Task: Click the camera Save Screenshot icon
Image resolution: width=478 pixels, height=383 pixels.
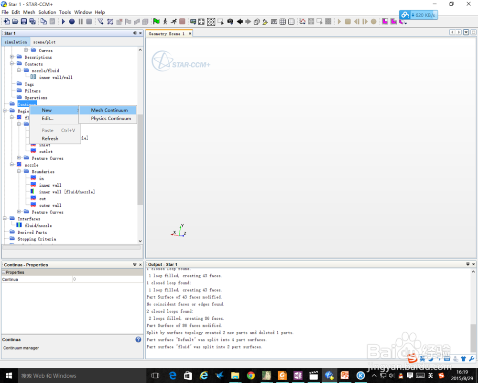Action: pyautogui.click(x=230, y=22)
